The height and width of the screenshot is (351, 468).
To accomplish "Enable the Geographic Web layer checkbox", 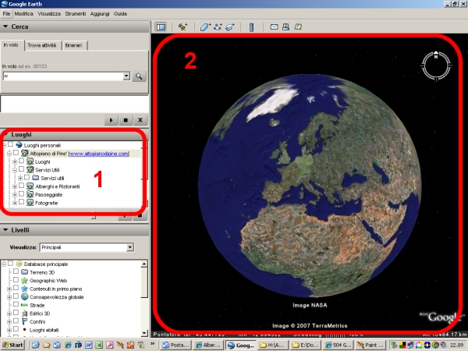I will click(16, 280).
